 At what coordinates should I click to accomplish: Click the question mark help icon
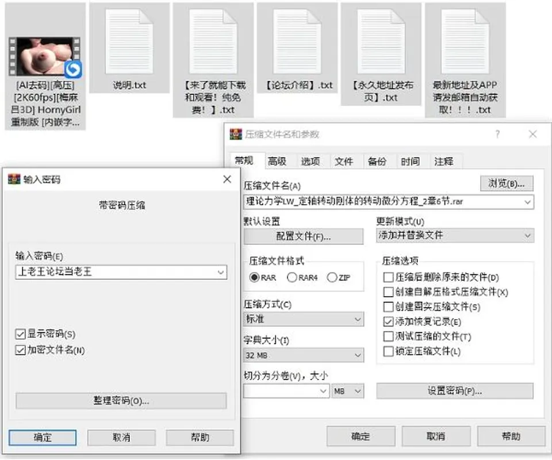tap(497, 134)
